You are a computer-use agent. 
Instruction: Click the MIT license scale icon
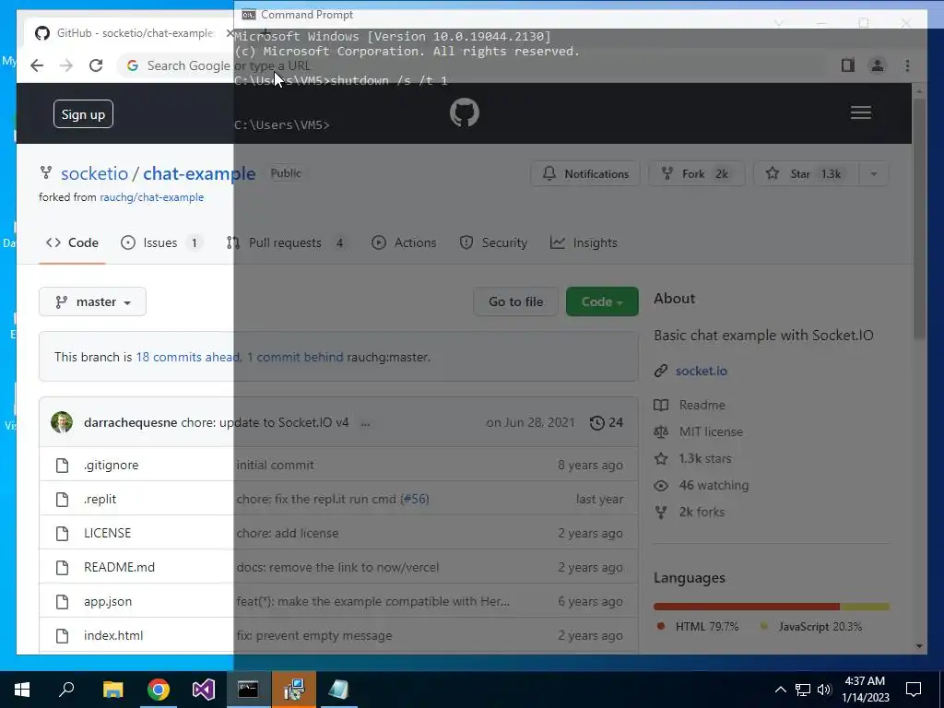pos(660,431)
